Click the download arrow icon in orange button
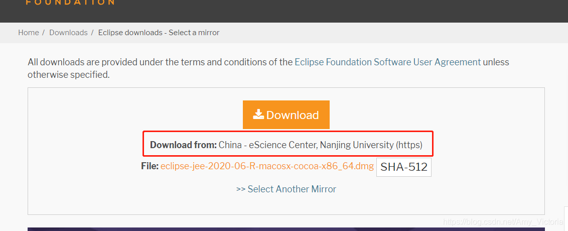 coord(258,114)
